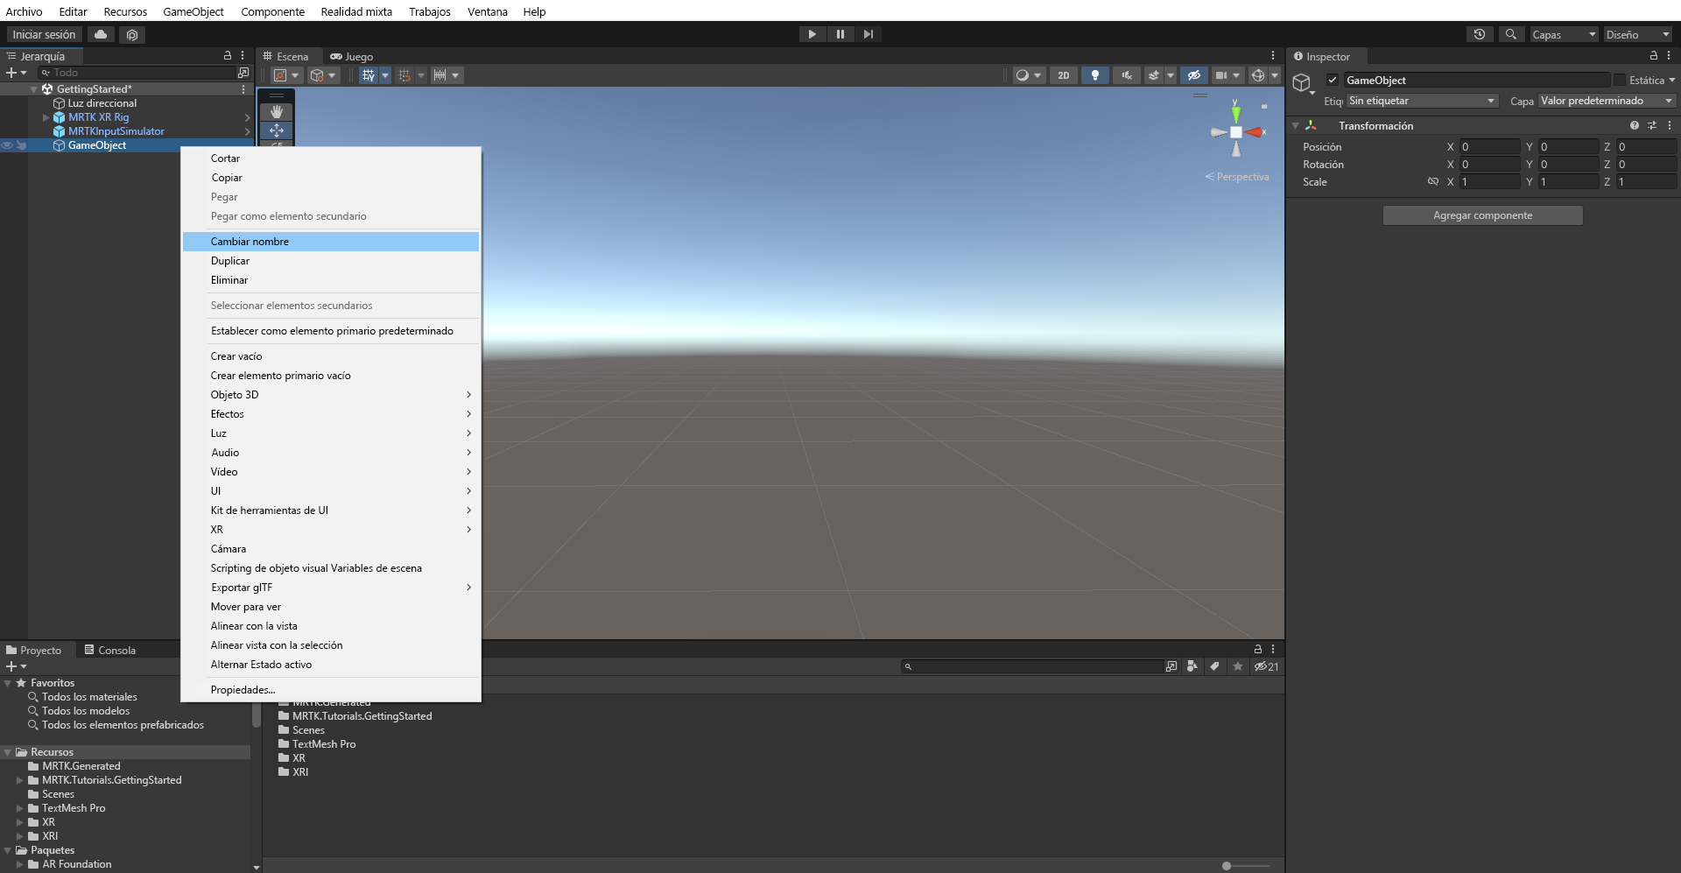Click the GameObject name field in Inspector
The width and height of the screenshot is (1681, 873).
click(1477, 80)
